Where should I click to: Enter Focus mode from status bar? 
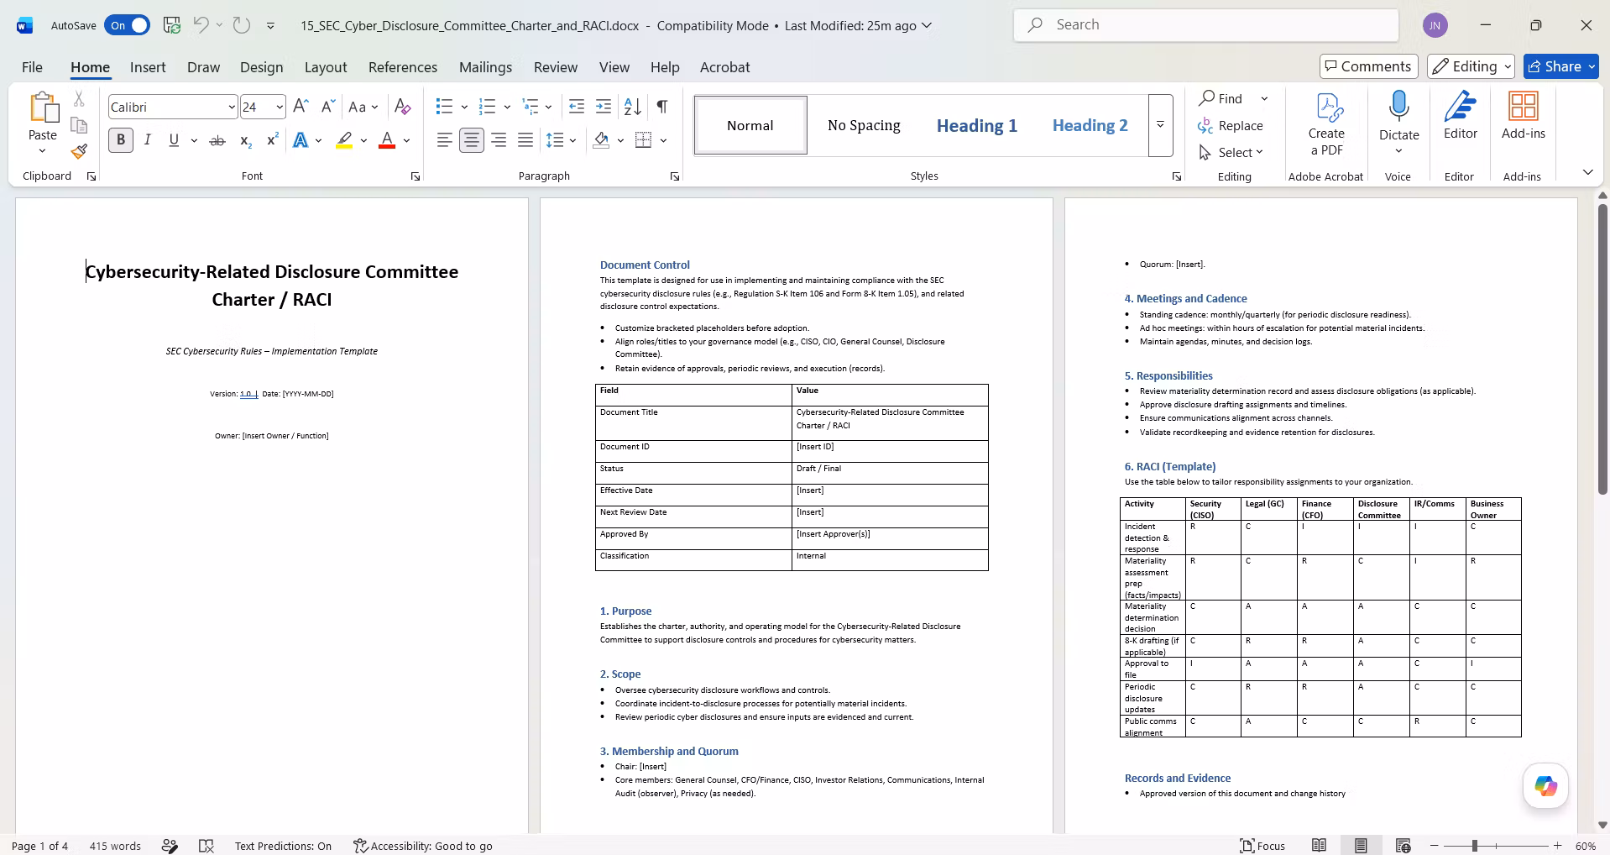tap(1262, 846)
